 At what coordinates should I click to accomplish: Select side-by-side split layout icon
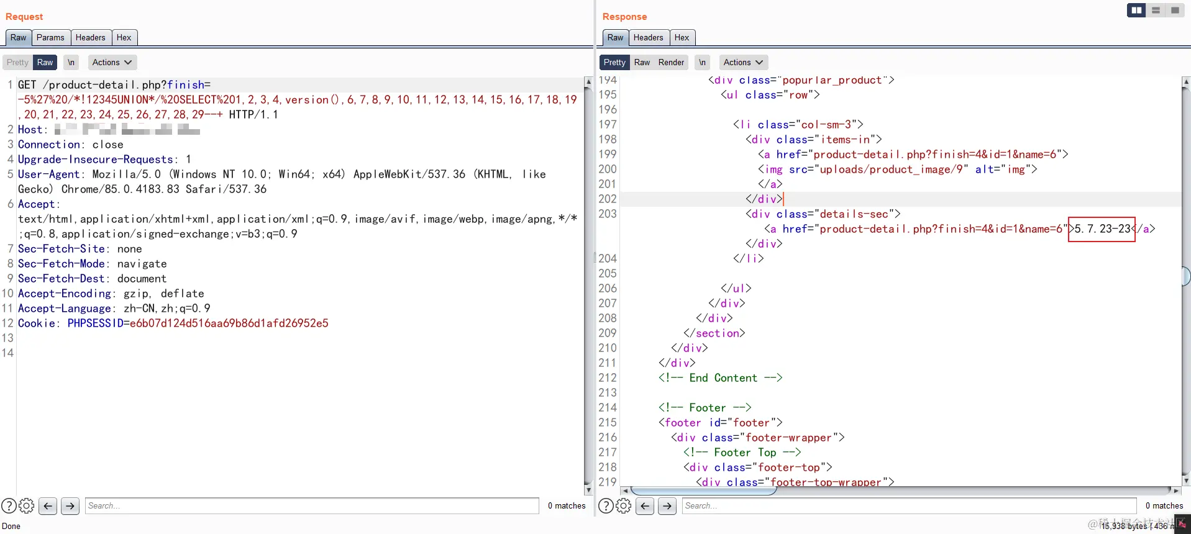pyautogui.click(x=1136, y=10)
